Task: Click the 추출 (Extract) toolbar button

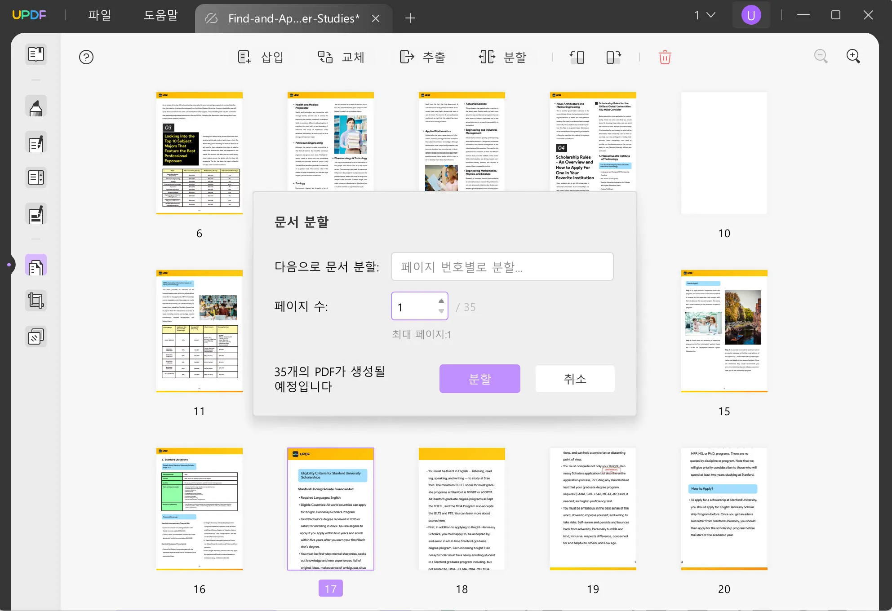Action: [x=422, y=57]
